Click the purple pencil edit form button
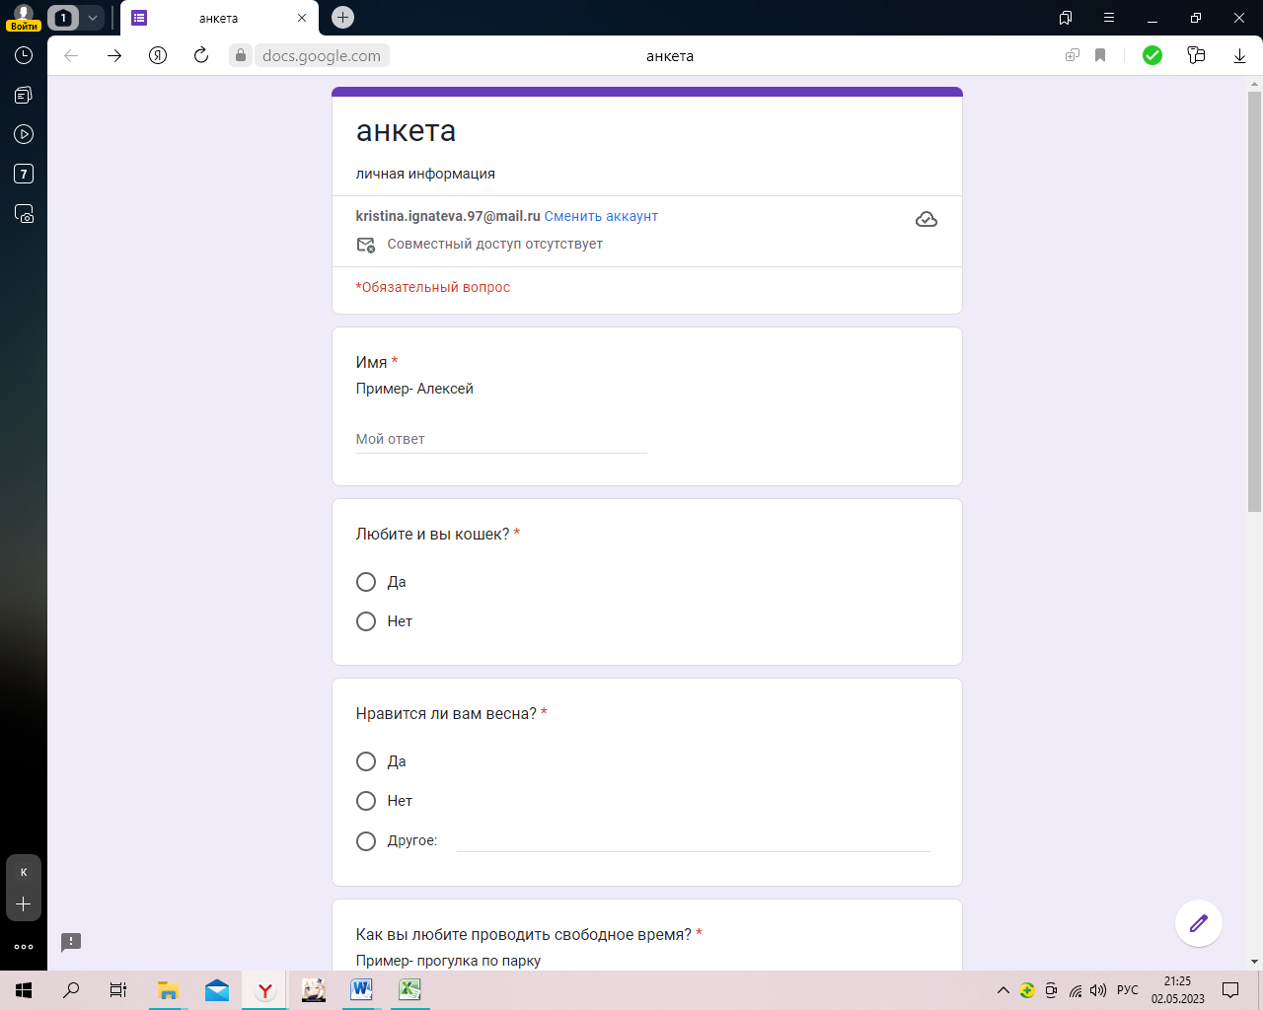1263x1010 pixels. tap(1199, 923)
